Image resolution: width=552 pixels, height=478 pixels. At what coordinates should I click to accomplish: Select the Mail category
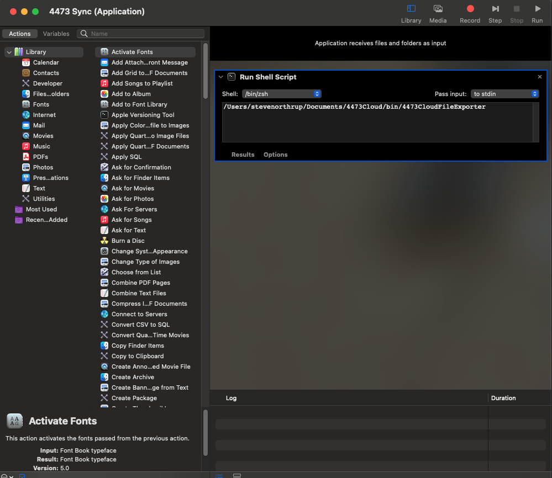[39, 125]
